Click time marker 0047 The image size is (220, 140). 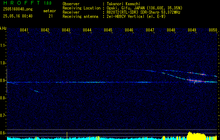(x=150, y=30)
